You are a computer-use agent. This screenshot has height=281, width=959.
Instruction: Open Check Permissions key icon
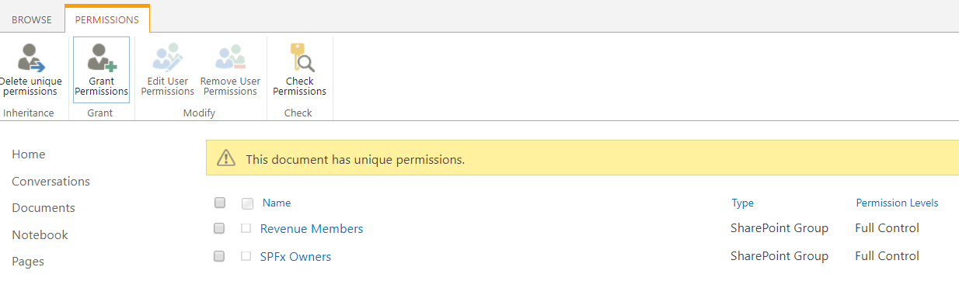(300, 57)
